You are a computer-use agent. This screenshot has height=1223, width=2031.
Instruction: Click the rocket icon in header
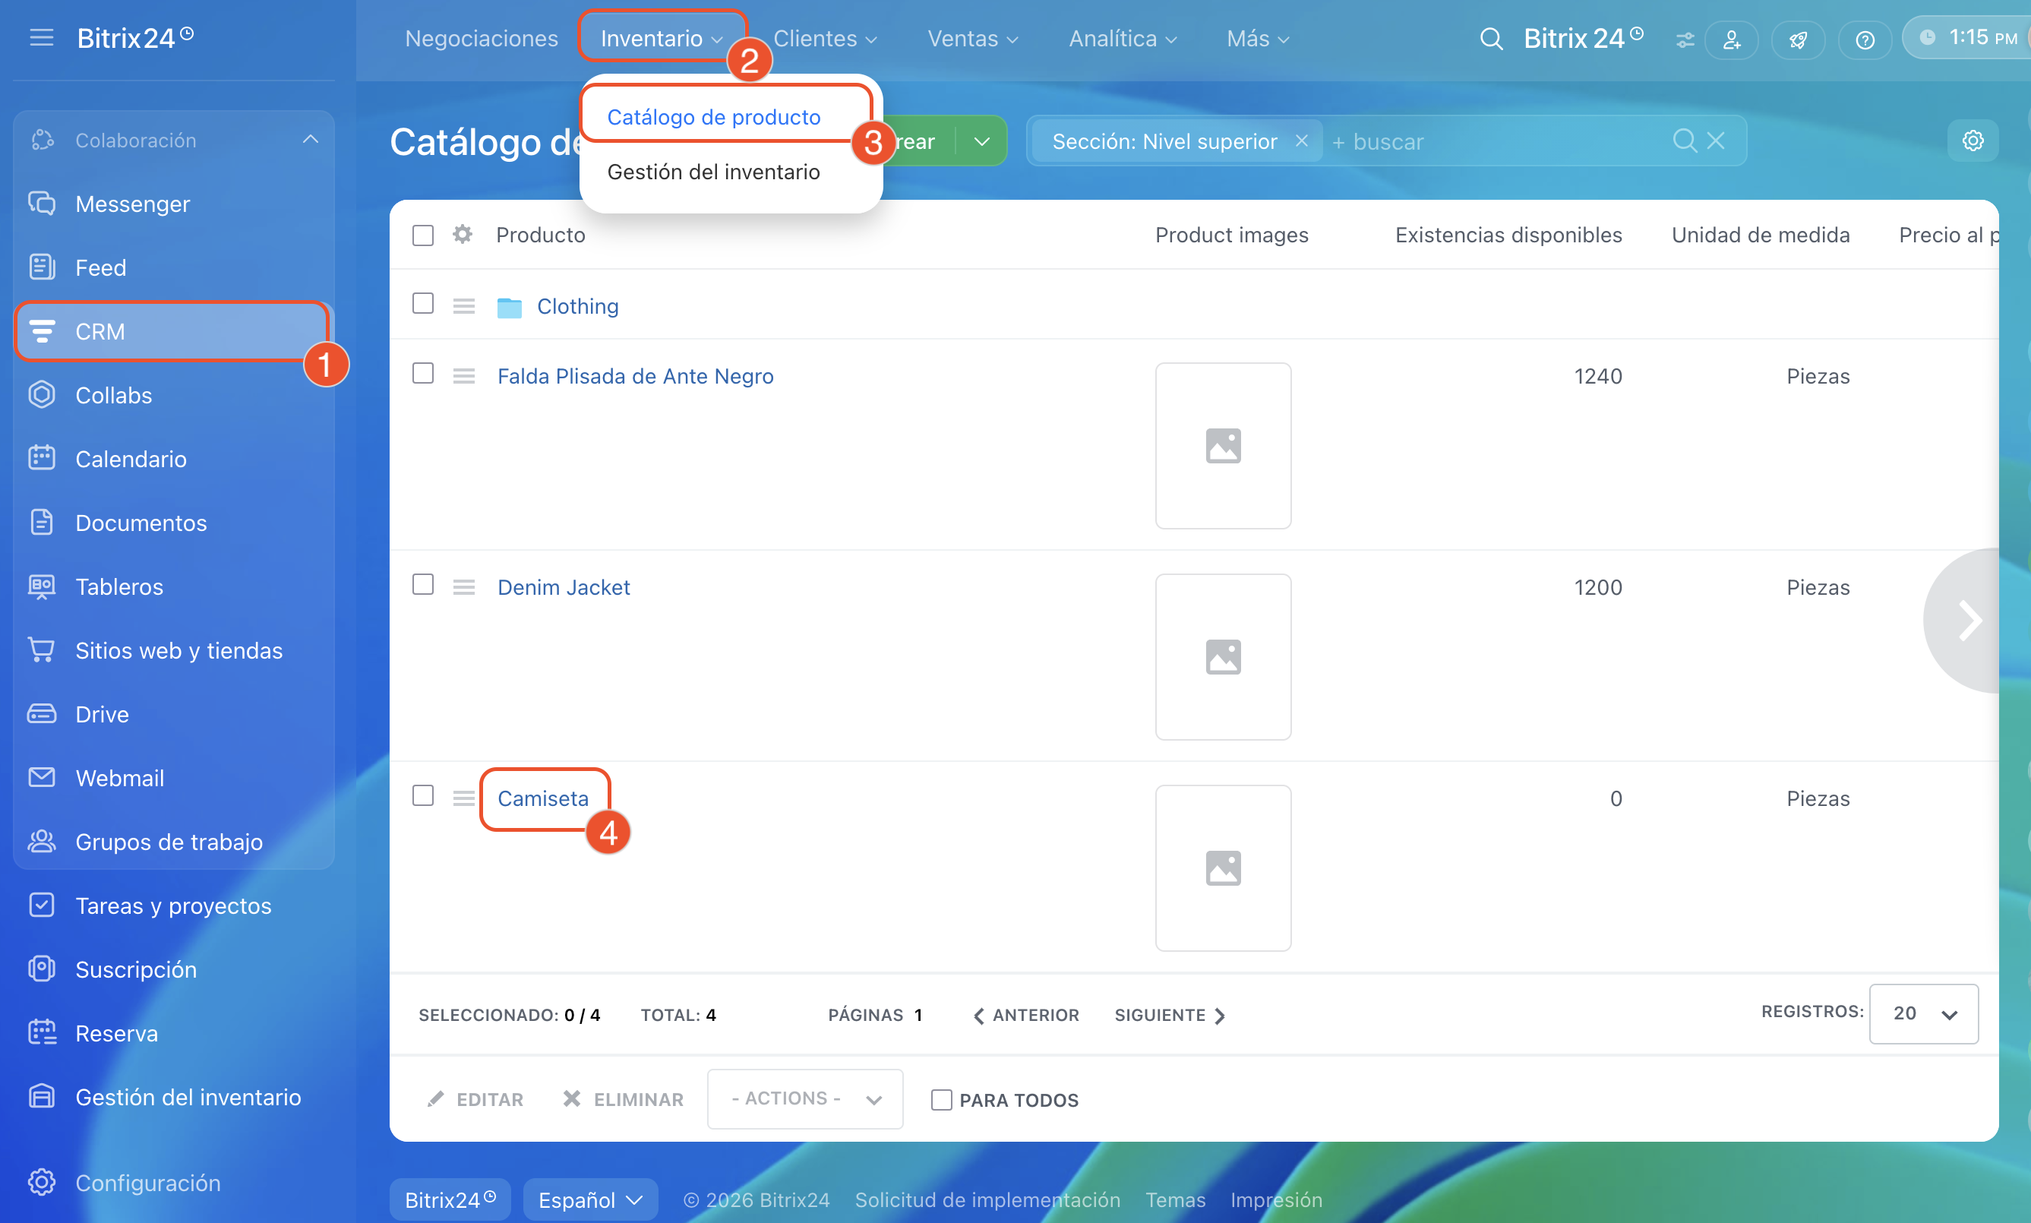pos(1798,40)
